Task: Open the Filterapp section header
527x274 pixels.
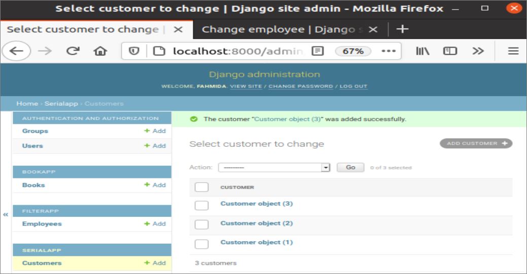Action: click(x=41, y=211)
